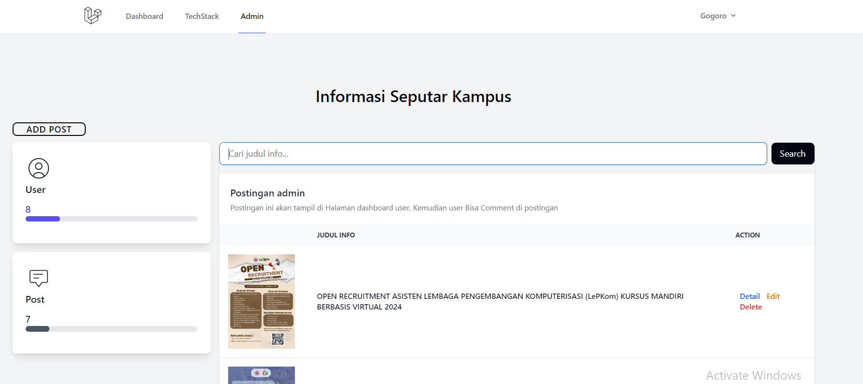Expand the Gogoro user dropdown chevron
The image size is (863, 384).
(x=733, y=15)
